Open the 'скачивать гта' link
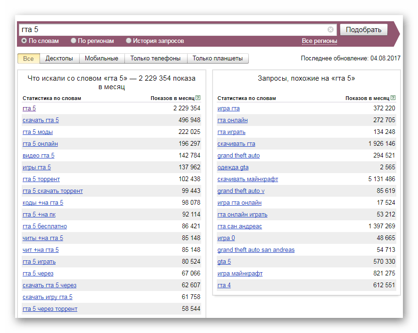This screenshot has width=418, height=333. 236,143
